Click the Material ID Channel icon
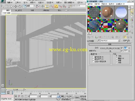The width and height of the screenshot is (135, 101). [x=117, y=37]
